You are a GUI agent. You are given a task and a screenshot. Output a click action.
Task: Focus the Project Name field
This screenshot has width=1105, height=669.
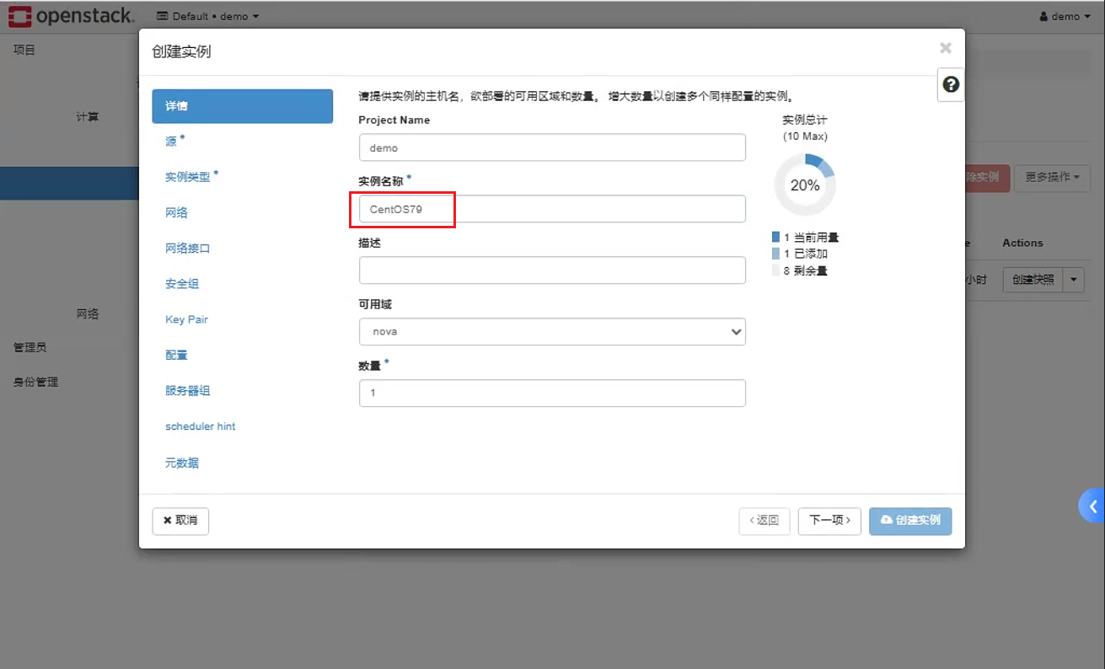point(552,147)
